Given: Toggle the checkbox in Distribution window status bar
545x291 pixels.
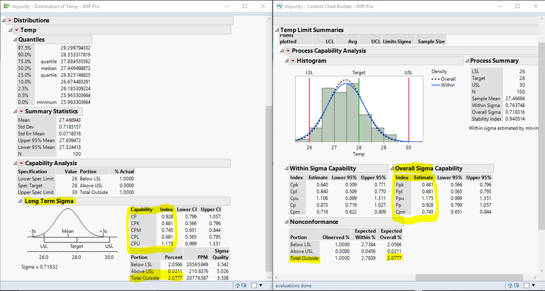Looking at the screenshot, I should pyautogui.click(x=254, y=285).
